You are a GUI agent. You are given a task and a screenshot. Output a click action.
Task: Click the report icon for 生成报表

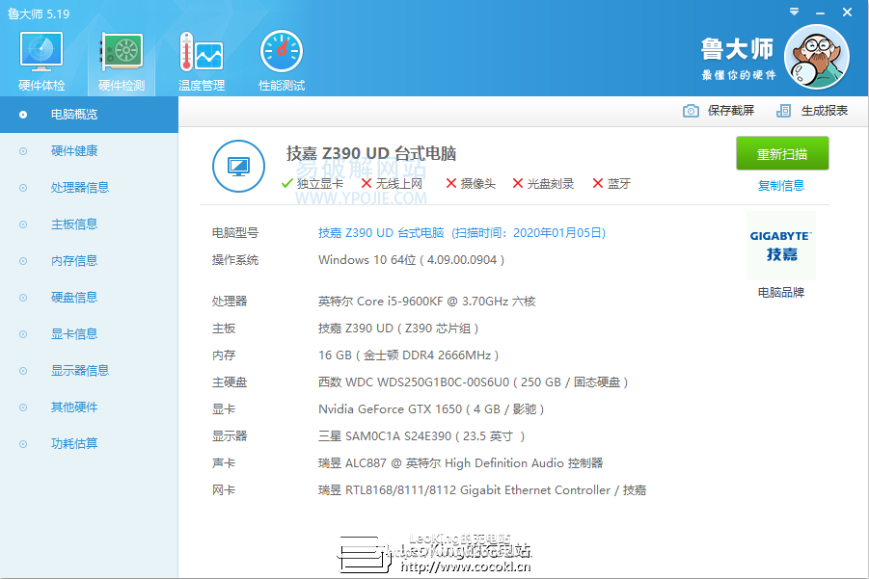(x=784, y=111)
